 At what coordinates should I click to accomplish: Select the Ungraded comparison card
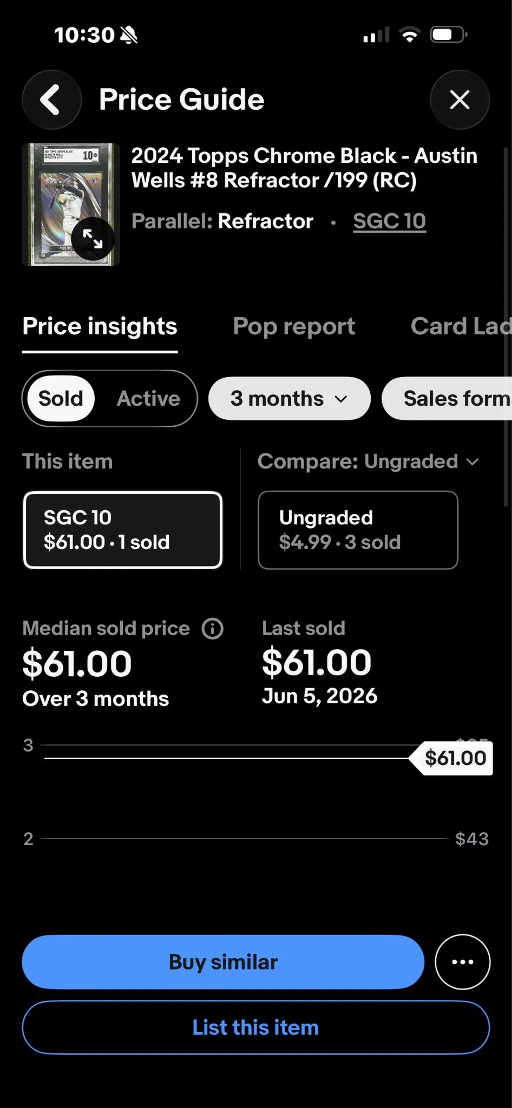[x=358, y=530]
